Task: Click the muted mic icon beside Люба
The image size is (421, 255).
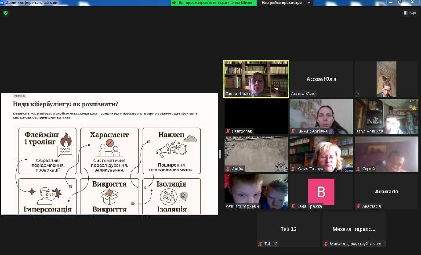Action: 227,169
